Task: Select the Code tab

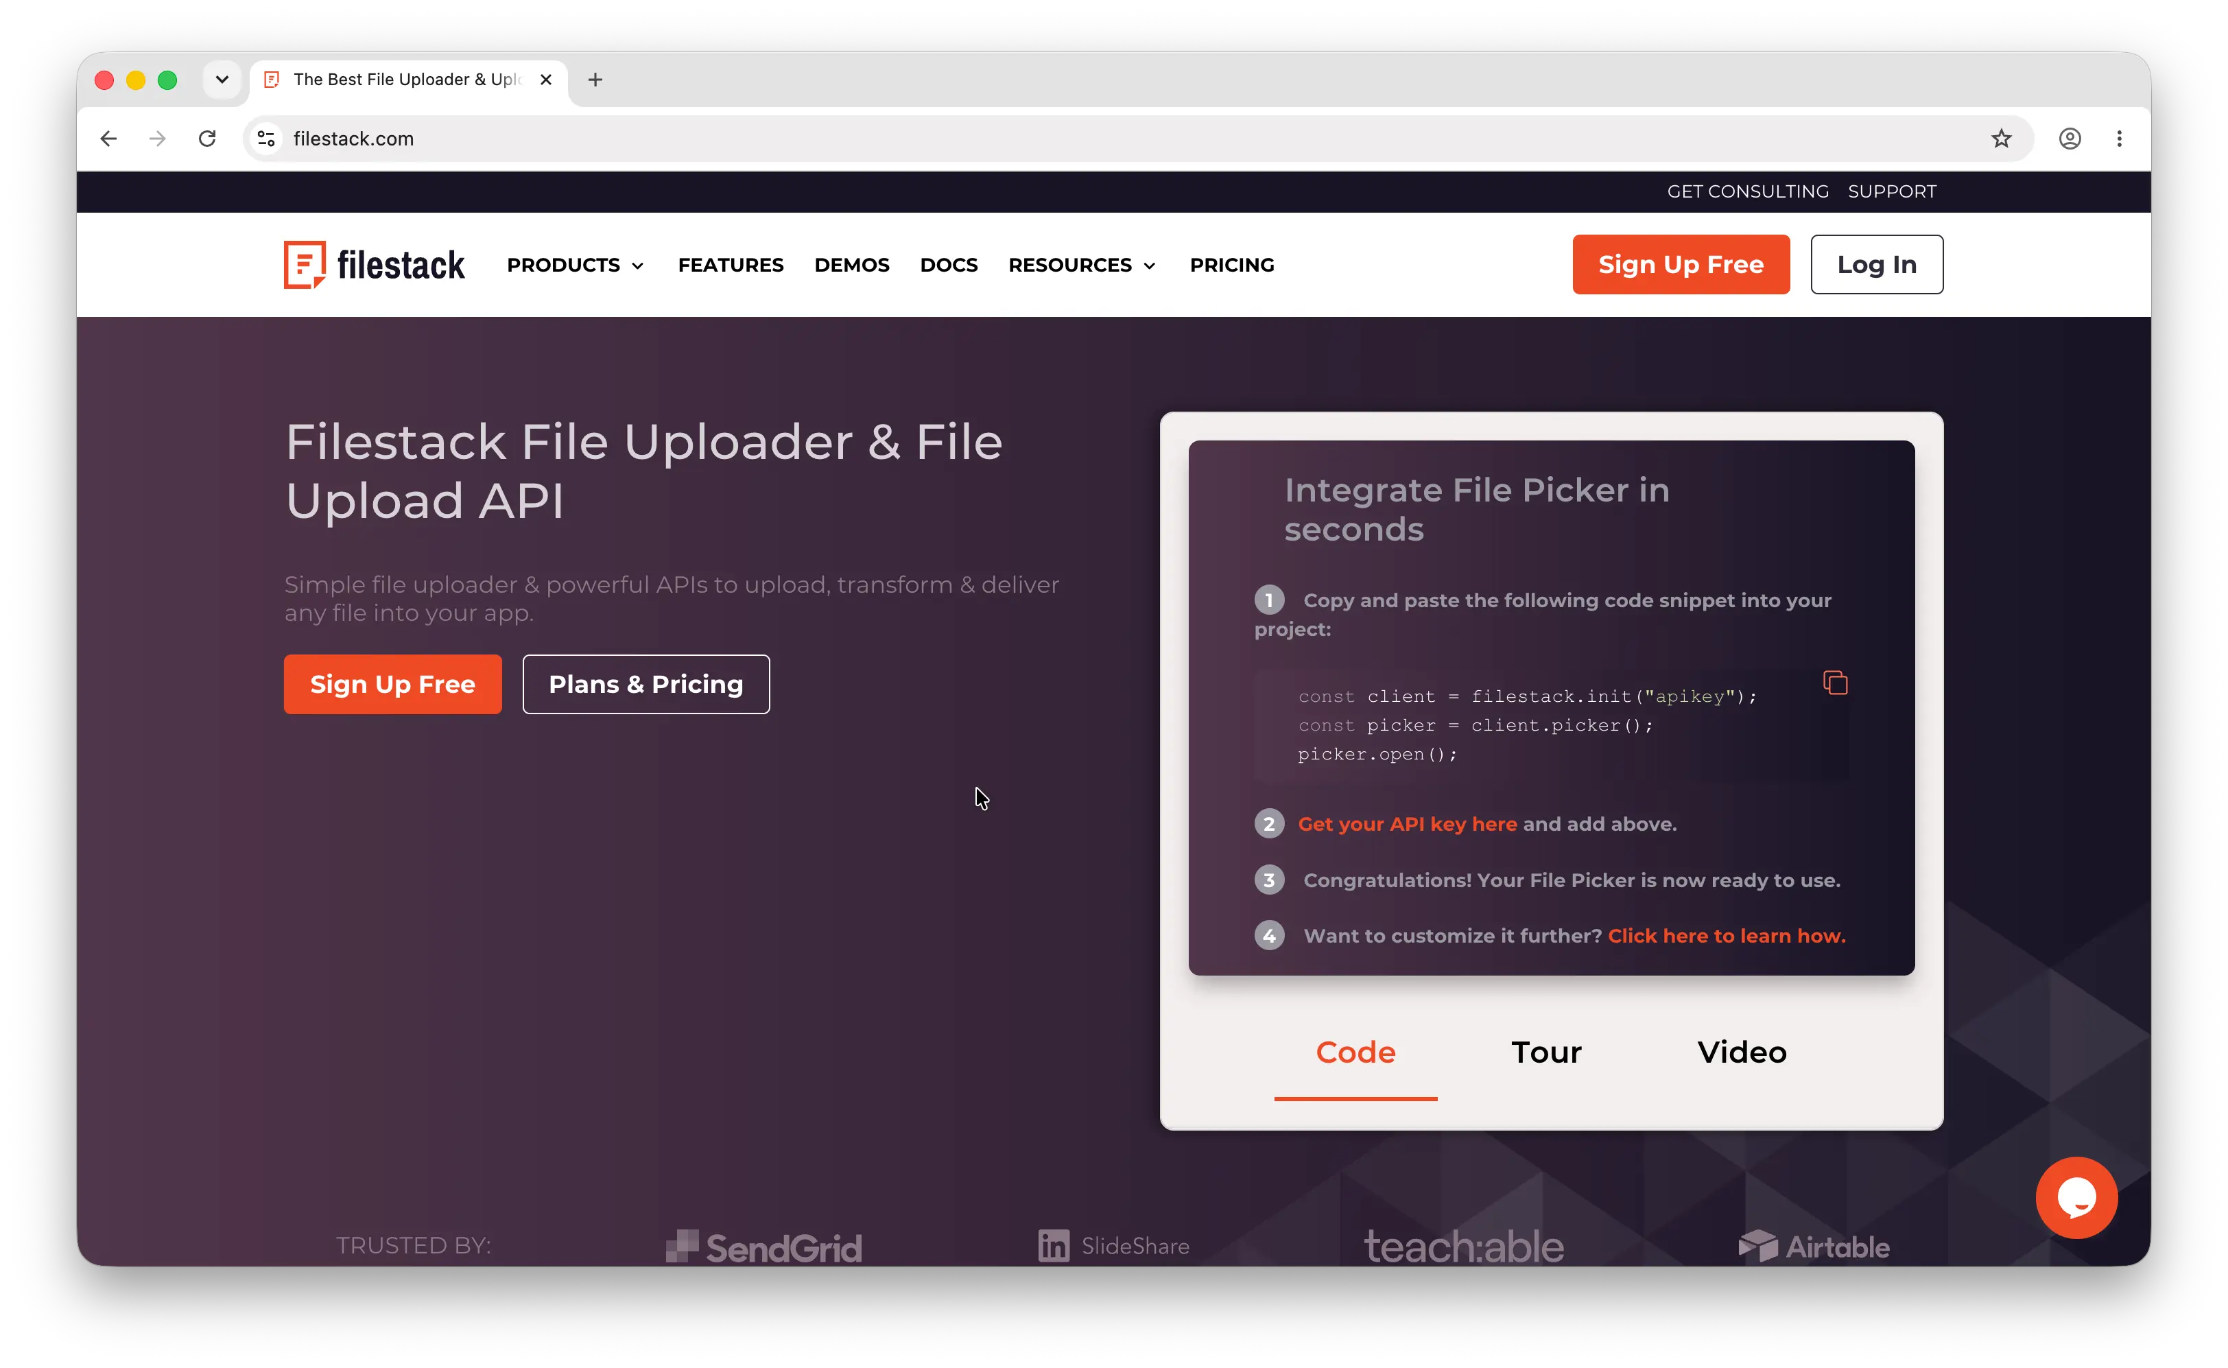Action: pos(1355,1052)
